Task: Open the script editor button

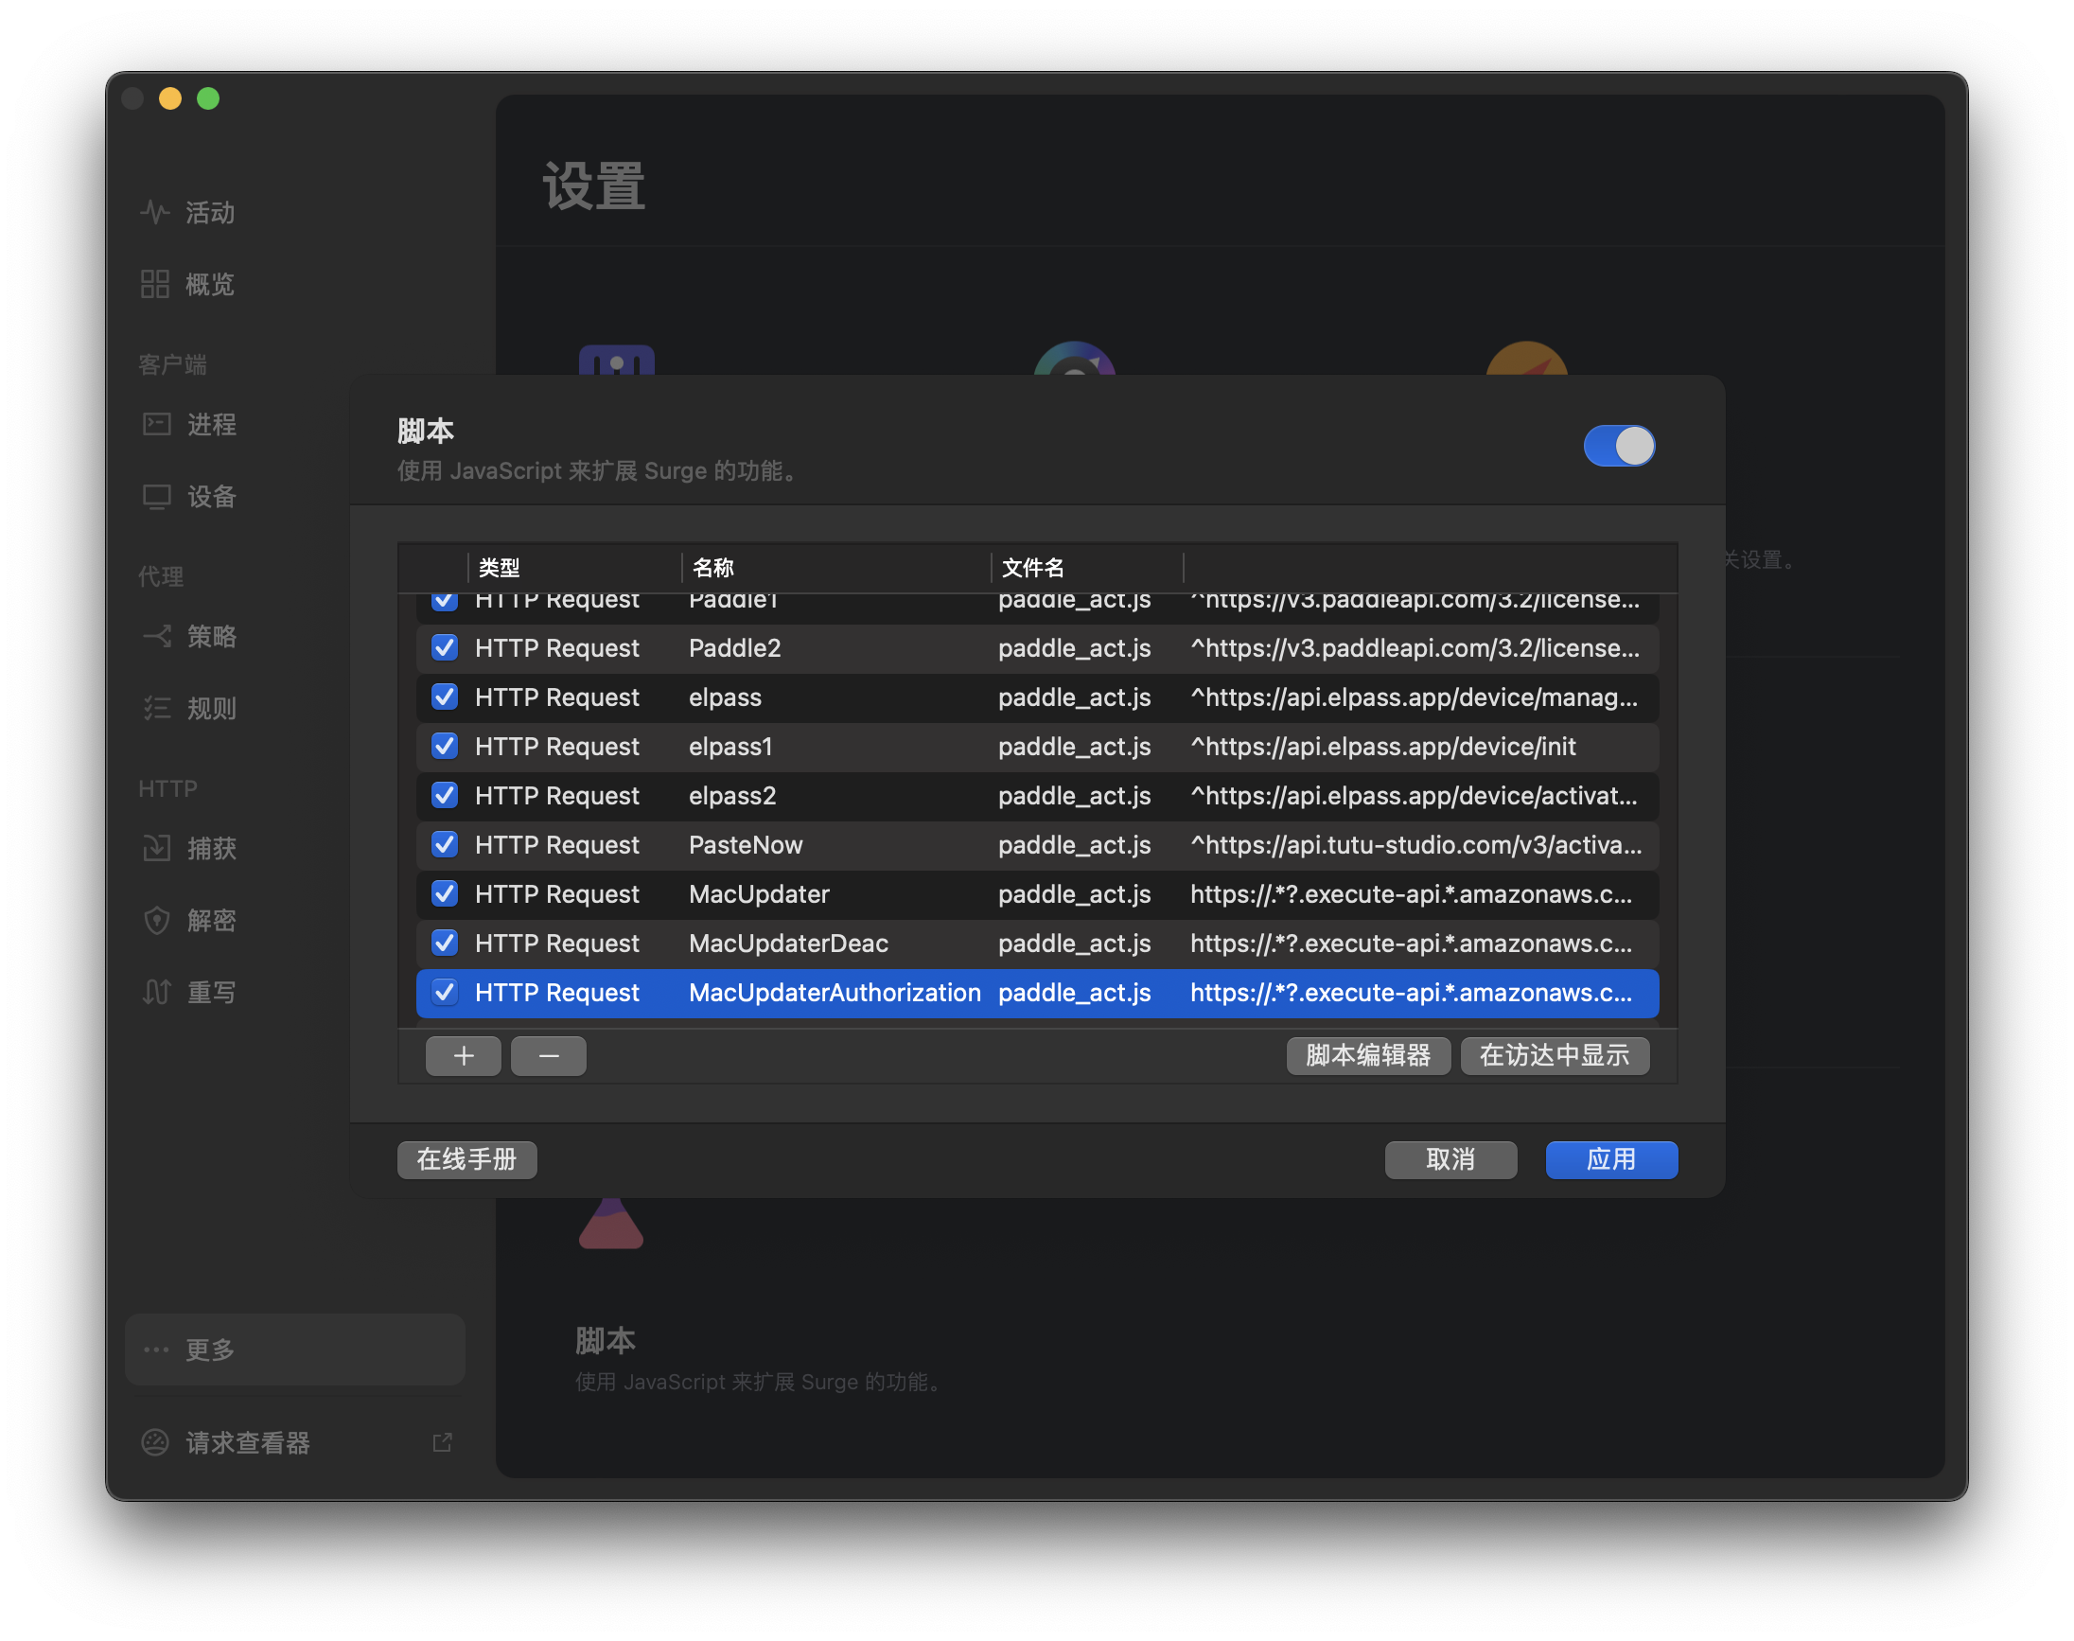Action: click(x=1367, y=1056)
